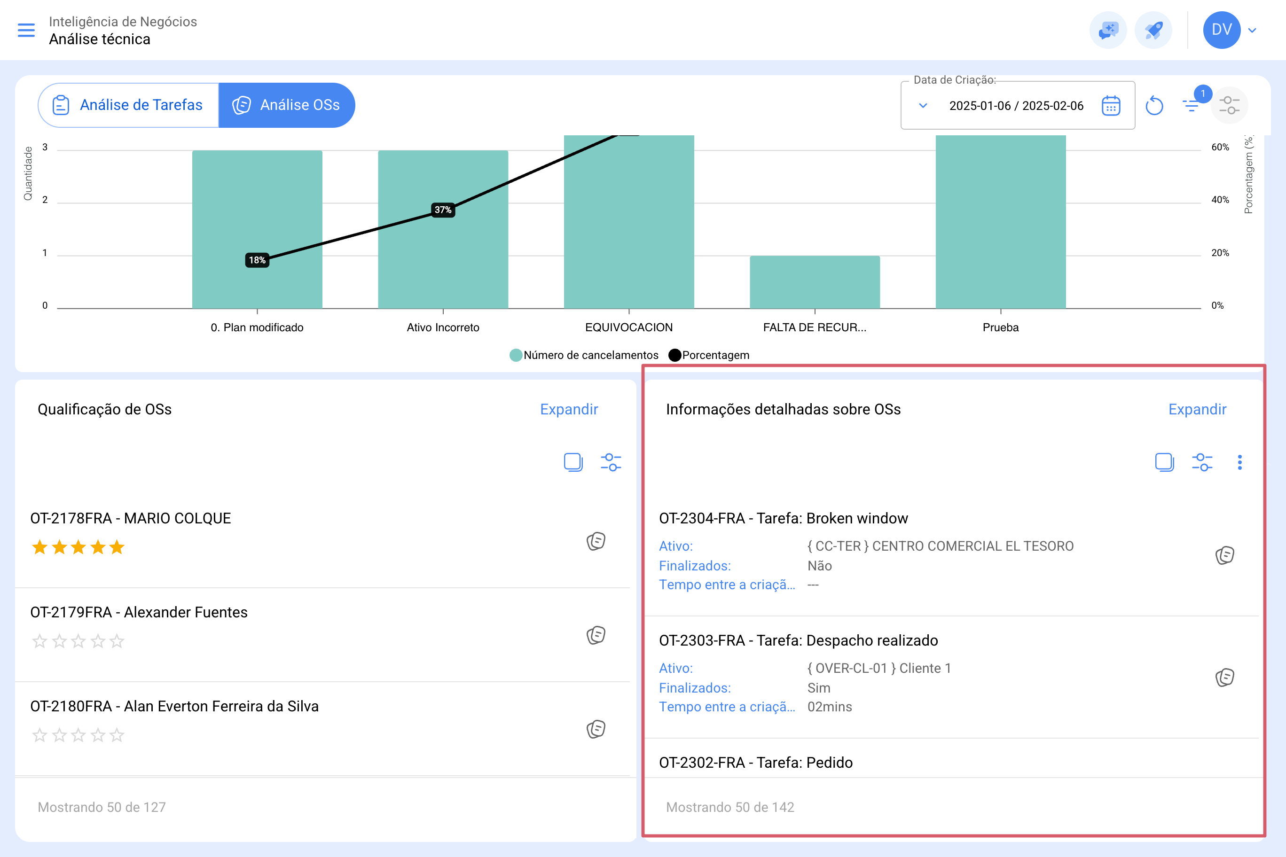The width and height of the screenshot is (1286, 857).
Task: Switch to Análise de Tarefas tab
Action: pos(128,105)
